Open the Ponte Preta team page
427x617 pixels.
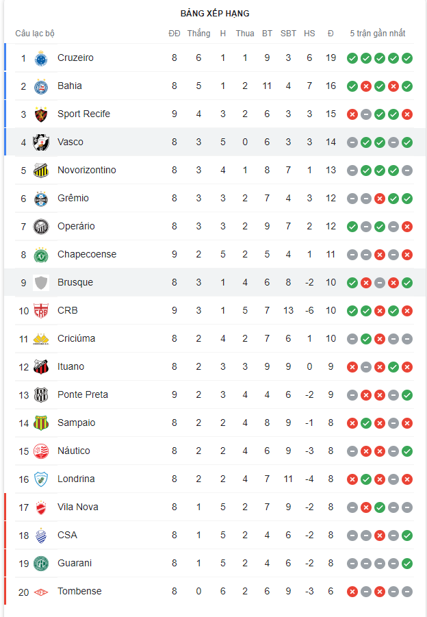pos(82,394)
